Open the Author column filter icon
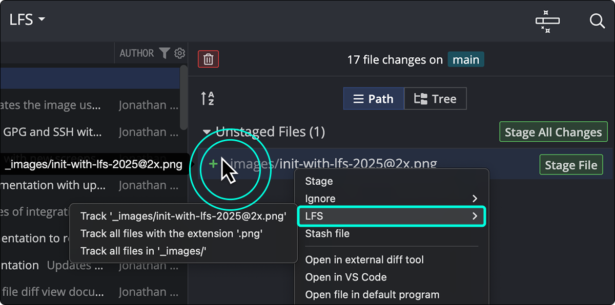Screen dimensions: 615x305 coord(164,53)
